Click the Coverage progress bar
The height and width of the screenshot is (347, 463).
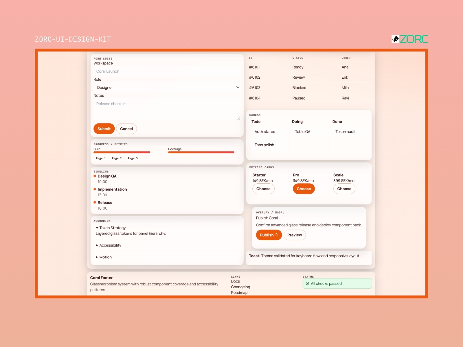tap(201, 152)
